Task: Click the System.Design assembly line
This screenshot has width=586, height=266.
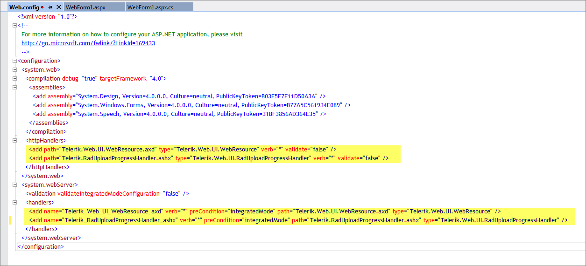Action: pyautogui.click(x=179, y=96)
